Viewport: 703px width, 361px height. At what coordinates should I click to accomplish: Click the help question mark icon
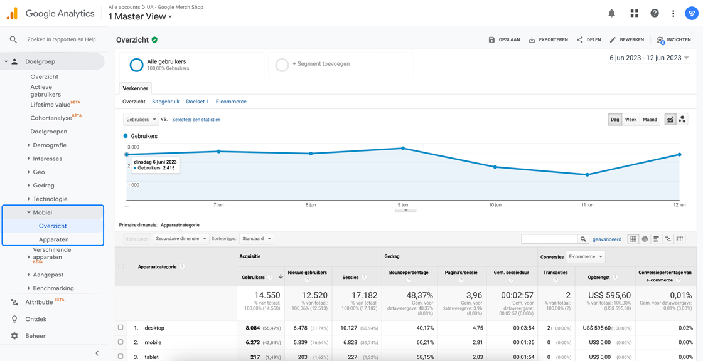pos(655,13)
